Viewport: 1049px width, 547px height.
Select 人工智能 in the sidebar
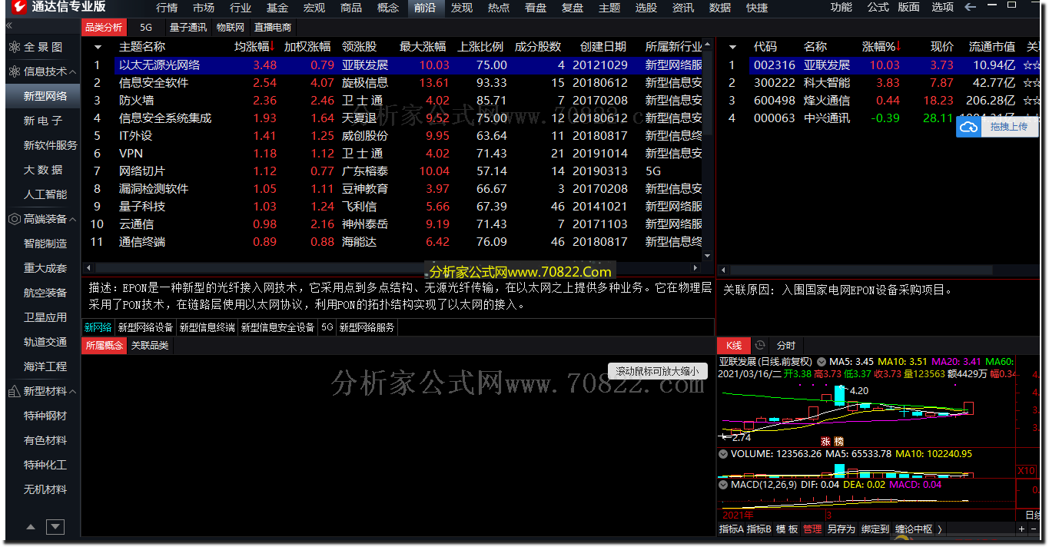coord(45,194)
